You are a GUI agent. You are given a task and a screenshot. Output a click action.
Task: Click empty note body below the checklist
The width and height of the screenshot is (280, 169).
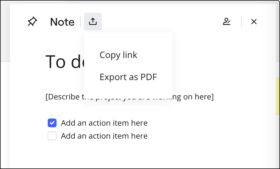click(x=139, y=155)
